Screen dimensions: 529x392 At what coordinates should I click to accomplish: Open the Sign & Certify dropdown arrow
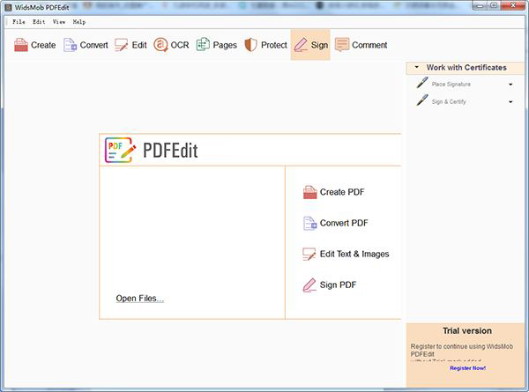pos(510,102)
